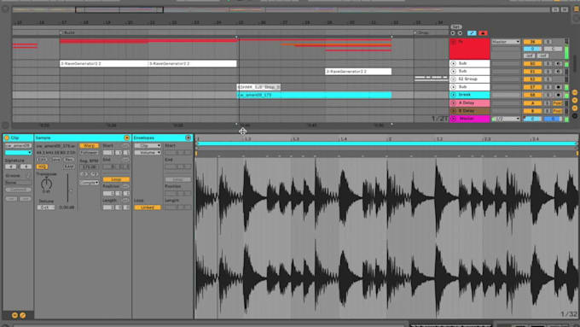Click the Set locator button
This screenshot has height=327, width=580.
pos(455,27)
